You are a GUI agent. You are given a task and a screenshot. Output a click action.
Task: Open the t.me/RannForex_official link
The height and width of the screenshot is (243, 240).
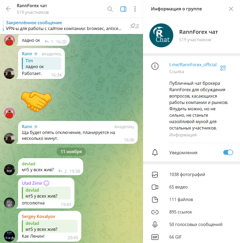point(193,65)
